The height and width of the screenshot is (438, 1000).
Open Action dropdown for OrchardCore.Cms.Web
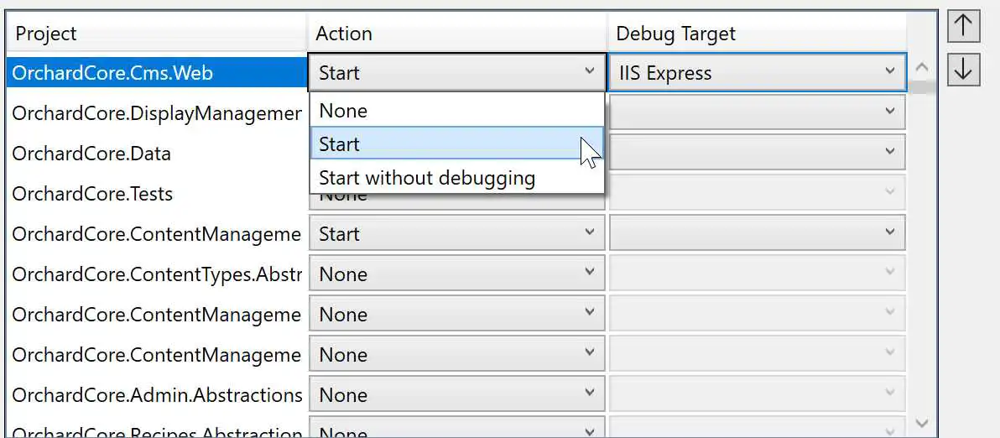(x=456, y=73)
